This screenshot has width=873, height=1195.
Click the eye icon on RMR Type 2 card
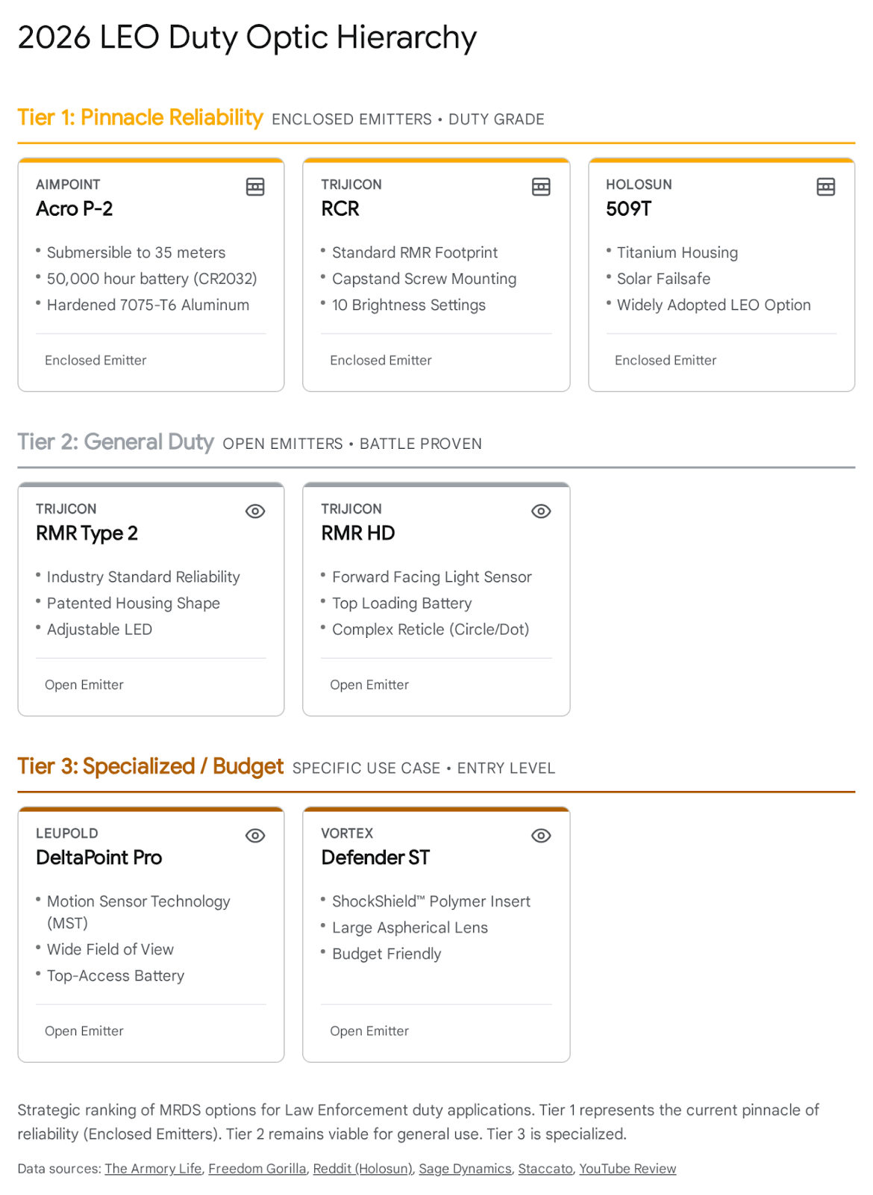coord(255,511)
